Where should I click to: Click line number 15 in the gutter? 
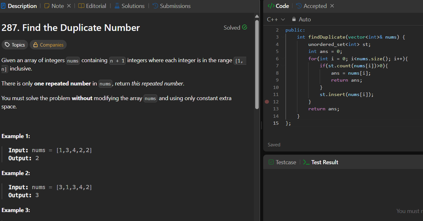[x=276, y=123]
